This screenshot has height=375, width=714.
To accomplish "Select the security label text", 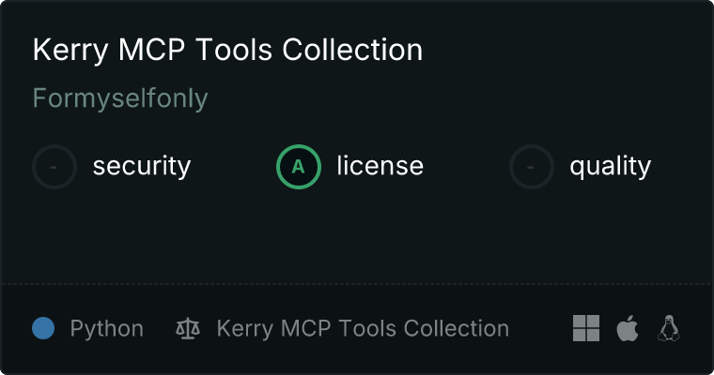I will pyautogui.click(x=142, y=166).
